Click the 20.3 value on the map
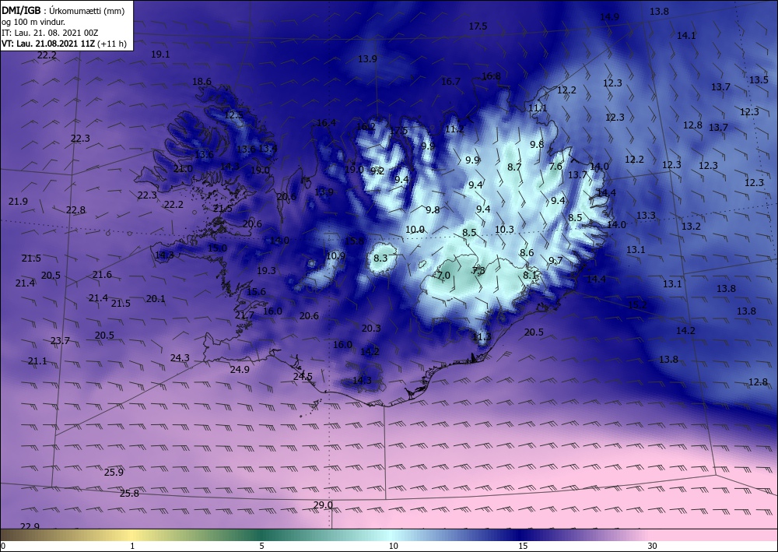 (x=371, y=328)
